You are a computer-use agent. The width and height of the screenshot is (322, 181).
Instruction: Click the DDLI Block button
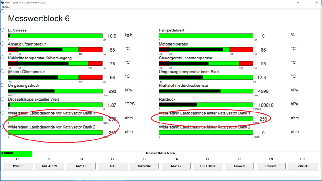tap(208, 166)
